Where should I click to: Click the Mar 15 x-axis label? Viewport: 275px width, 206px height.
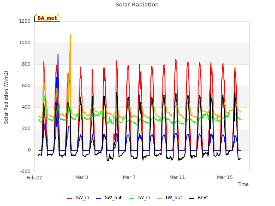coord(225,177)
